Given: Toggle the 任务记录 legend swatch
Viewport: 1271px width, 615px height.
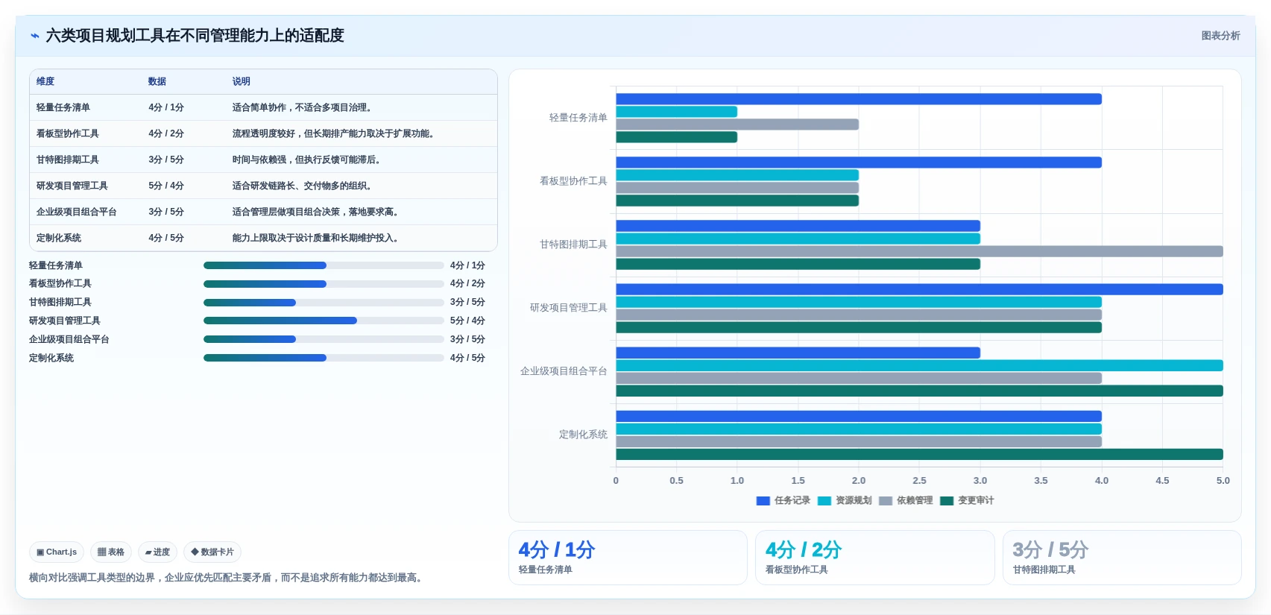Looking at the screenshot, I should (763, 501).
